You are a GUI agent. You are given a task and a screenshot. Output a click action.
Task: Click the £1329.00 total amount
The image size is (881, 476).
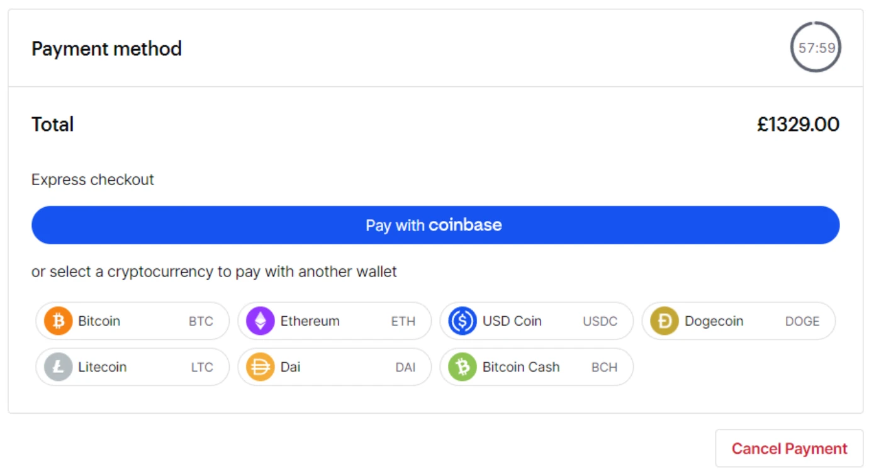click(798, 125)
